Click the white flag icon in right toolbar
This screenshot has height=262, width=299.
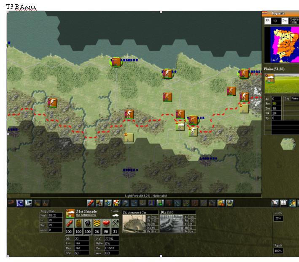[275, 203]
